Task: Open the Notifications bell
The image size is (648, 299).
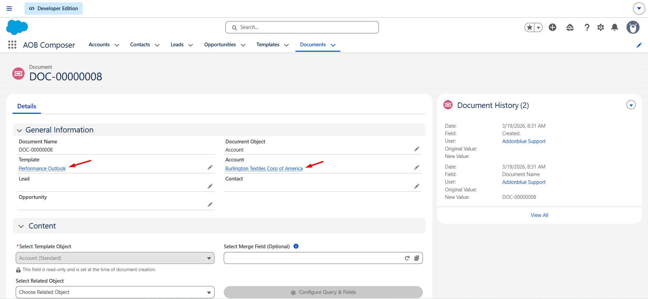Action: 615,27
